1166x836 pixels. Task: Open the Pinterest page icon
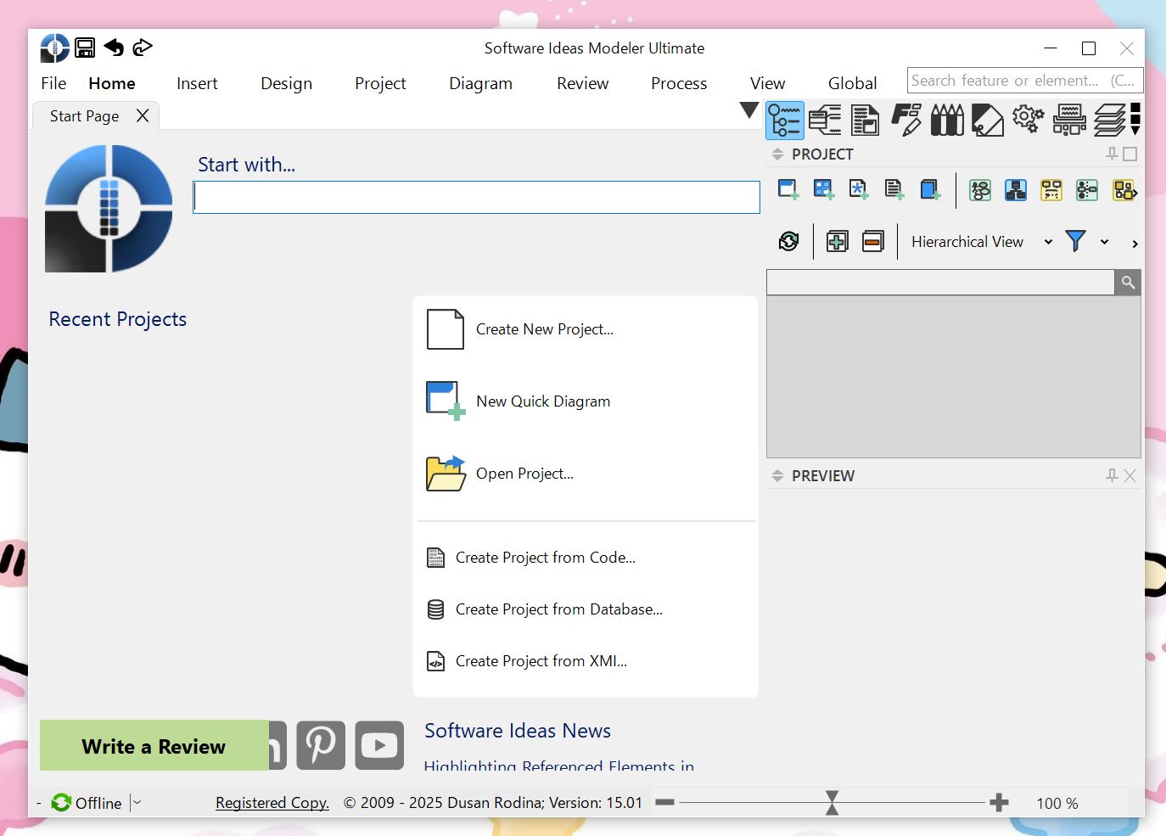(321, 745)
